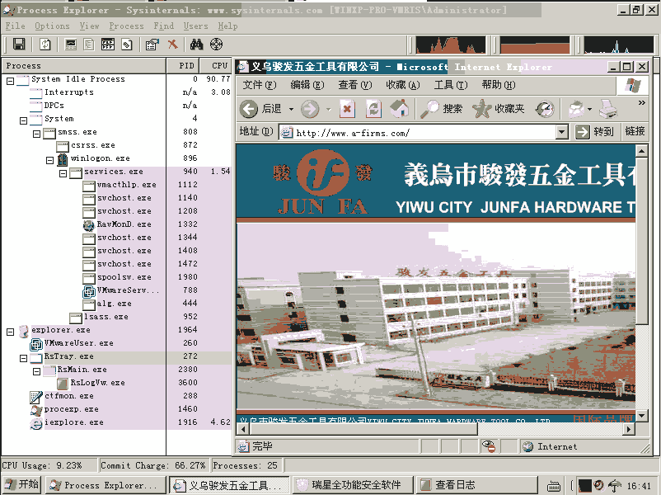Click the CPU usage history mini graph
661x495 pixels.
[451, 45]
